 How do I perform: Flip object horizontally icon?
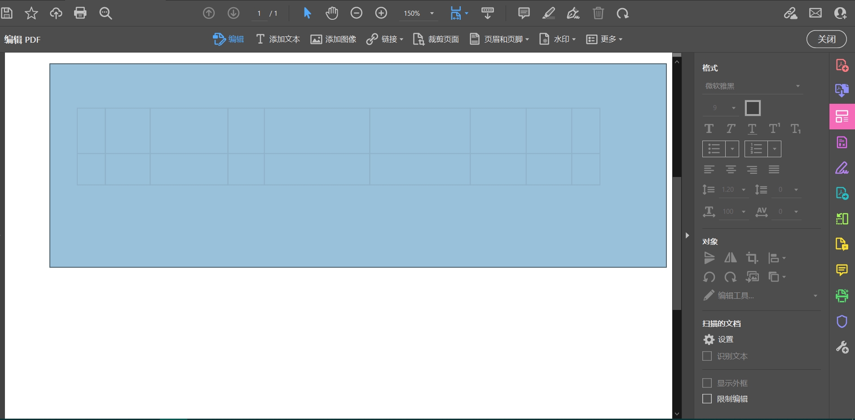pos(731,257)
